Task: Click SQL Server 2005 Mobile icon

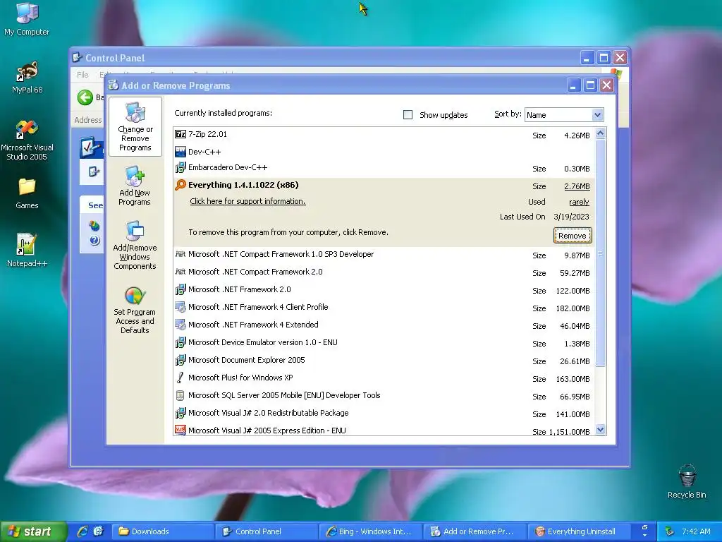Action: (x=180, y=395)
